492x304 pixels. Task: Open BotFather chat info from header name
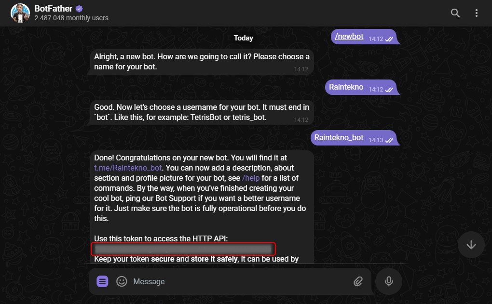click(x=52, y=9)
